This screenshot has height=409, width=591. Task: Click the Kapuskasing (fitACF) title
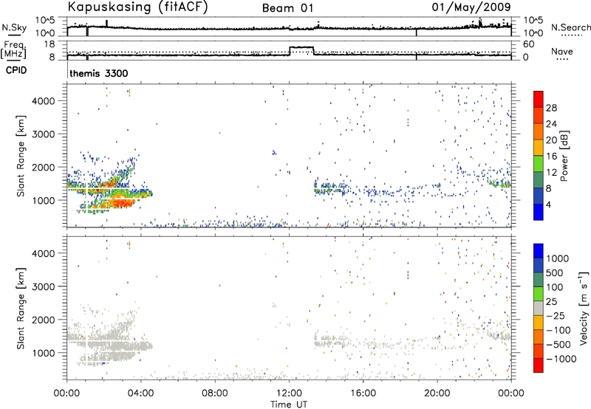coord(137,7)
